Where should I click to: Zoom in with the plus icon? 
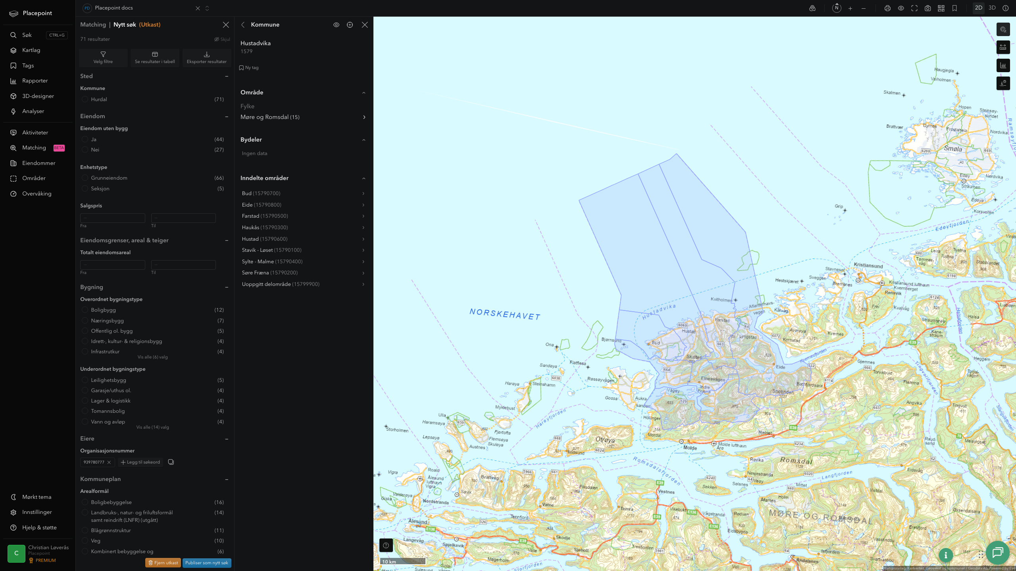(x=850, y=8)
